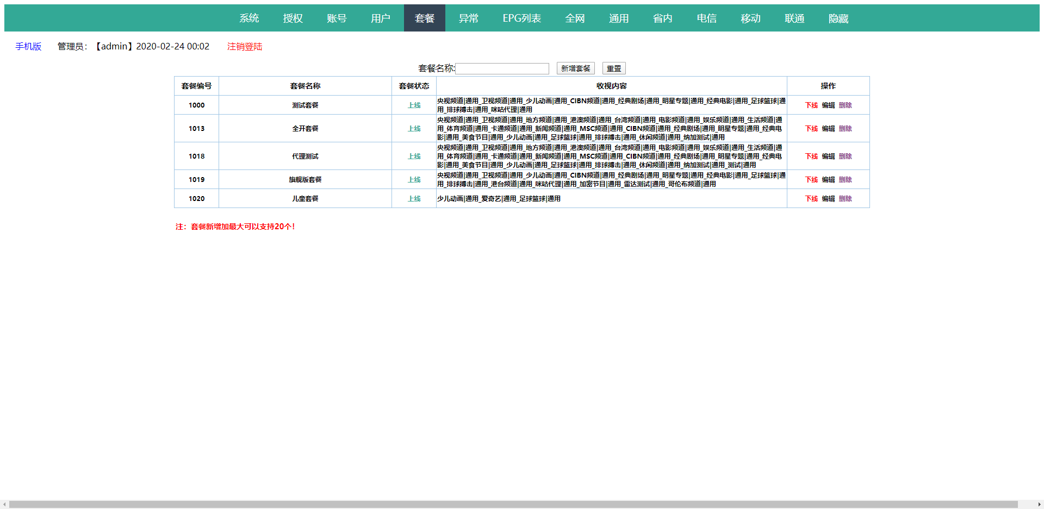The width and height of the screenshot is (1044, 509).
Task: Go to the 账号 tab
Action: coord(337,18)
